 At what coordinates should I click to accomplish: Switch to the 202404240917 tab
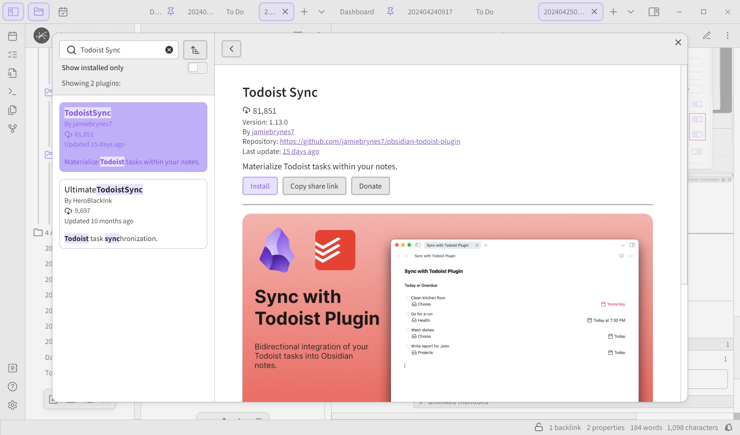(x=430, y=12)
